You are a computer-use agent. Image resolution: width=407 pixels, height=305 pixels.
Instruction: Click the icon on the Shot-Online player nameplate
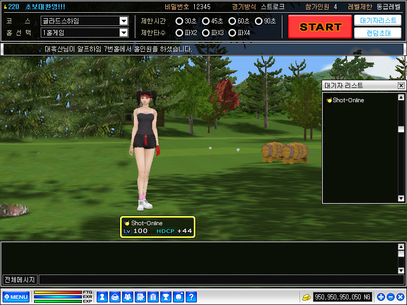pyautogui.click(x=127, y=223)
